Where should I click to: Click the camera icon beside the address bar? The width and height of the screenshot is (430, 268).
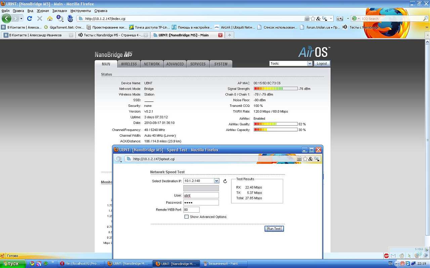tap(340, 19)
